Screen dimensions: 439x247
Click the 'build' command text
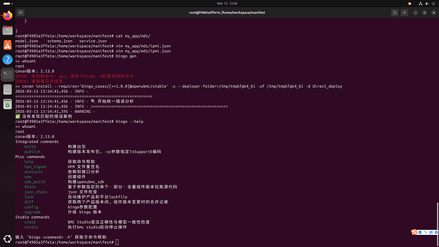(x=30, y=146)
